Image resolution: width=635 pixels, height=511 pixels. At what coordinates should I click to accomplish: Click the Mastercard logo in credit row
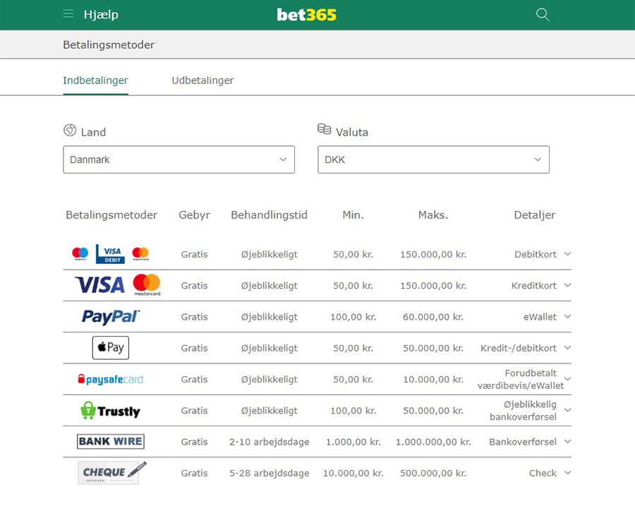coord(147,285)
